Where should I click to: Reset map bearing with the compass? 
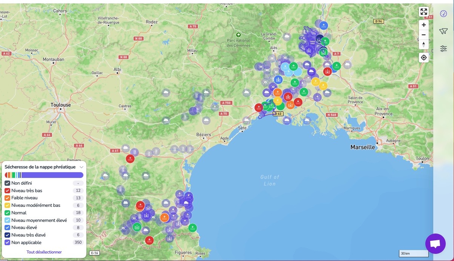click(423, 44)
